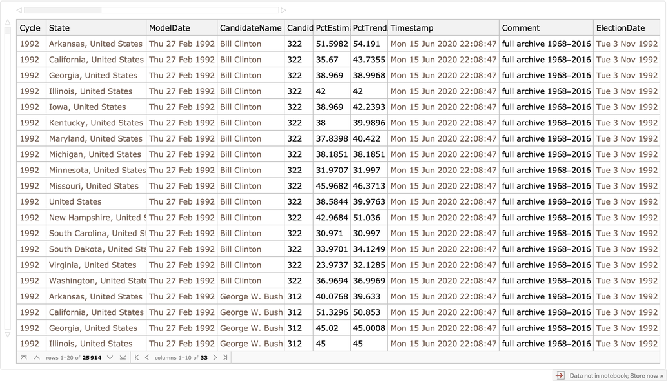
Task: Advance to next page of rows
Action: click(110, 357)
